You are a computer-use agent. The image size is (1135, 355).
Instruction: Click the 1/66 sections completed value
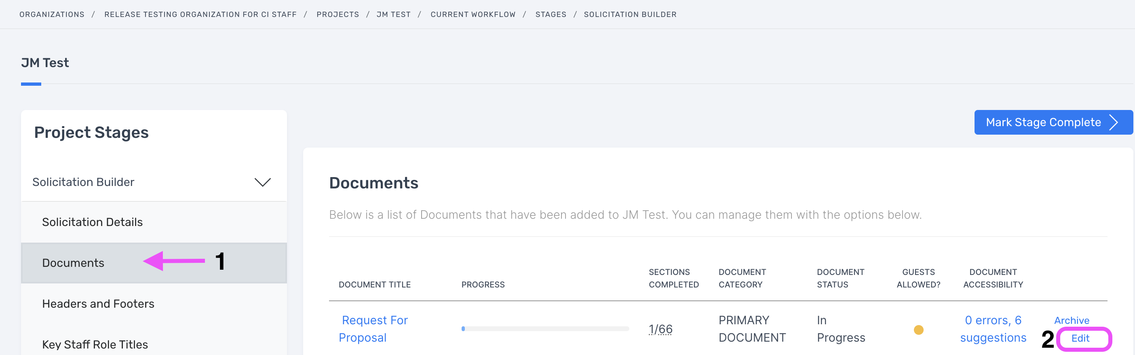[x=660, y=330]
